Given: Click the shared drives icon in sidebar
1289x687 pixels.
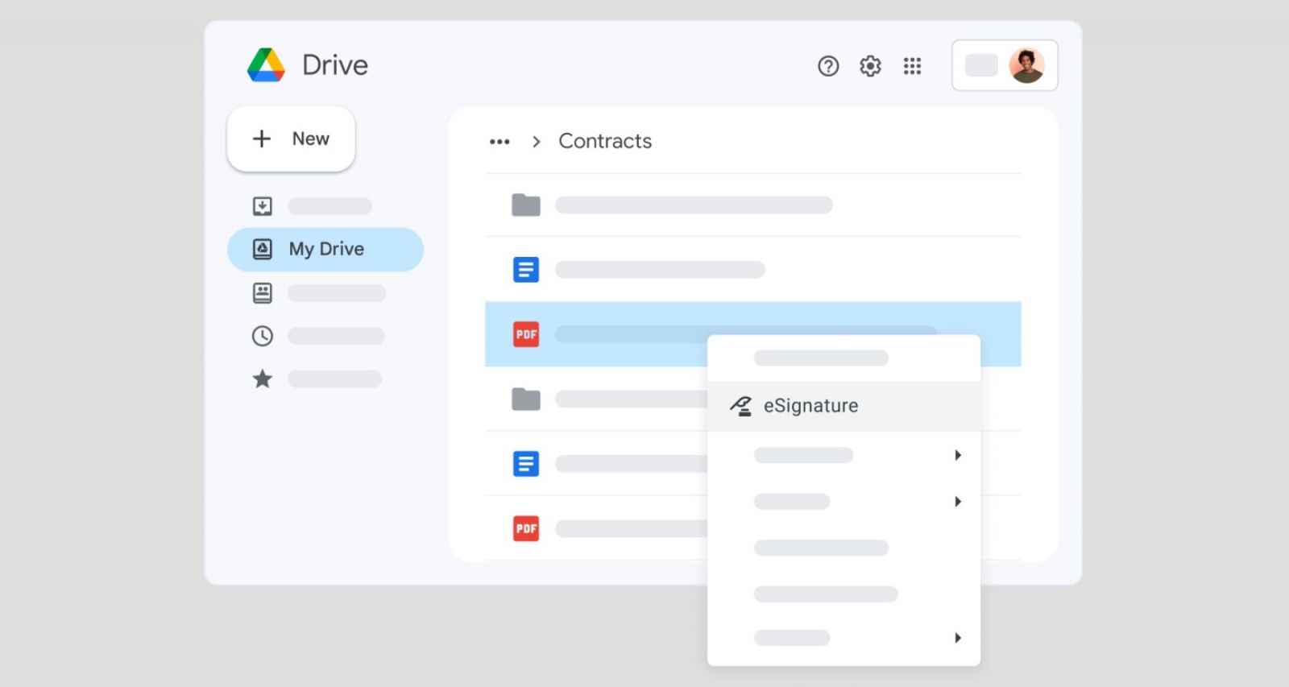Looking at the screenshot, I should point(263,293).
